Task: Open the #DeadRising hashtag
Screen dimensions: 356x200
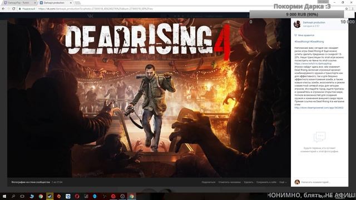Action: [x=317, y=42]
